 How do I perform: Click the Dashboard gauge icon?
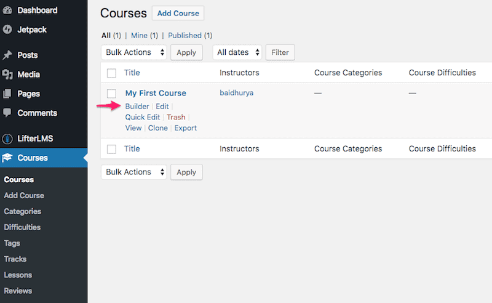coord(7,10)
